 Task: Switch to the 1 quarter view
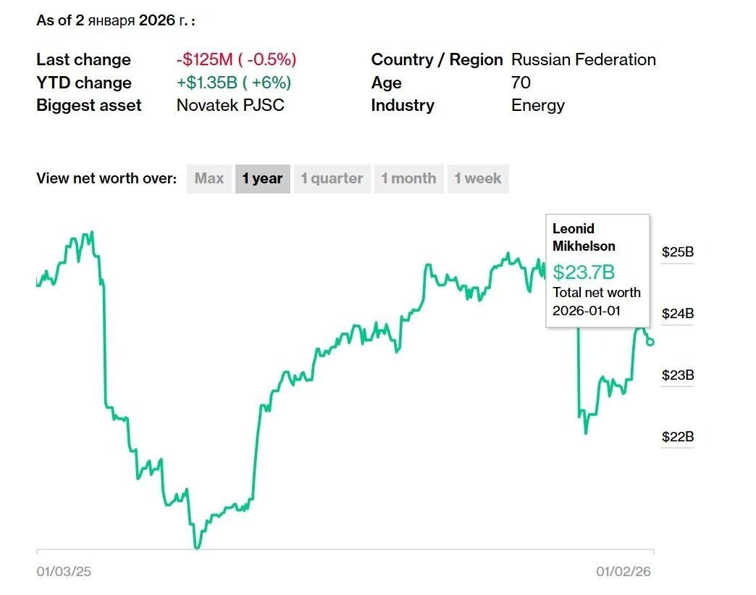[332, 178]
